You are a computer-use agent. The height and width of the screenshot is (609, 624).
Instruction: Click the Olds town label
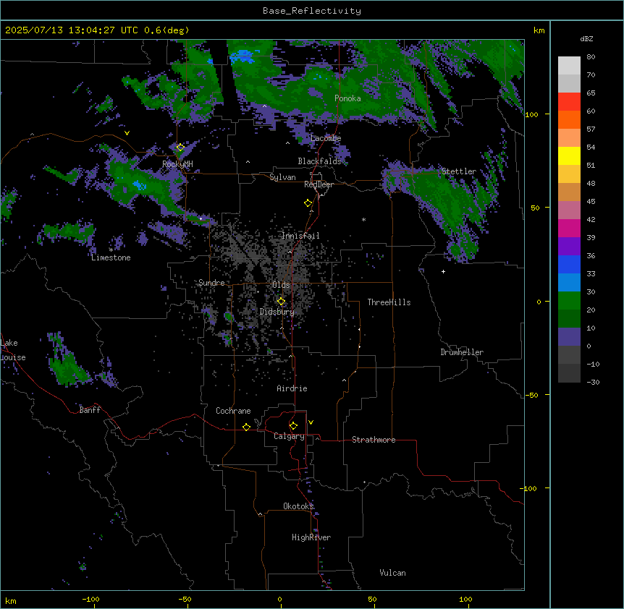(281, 285)
